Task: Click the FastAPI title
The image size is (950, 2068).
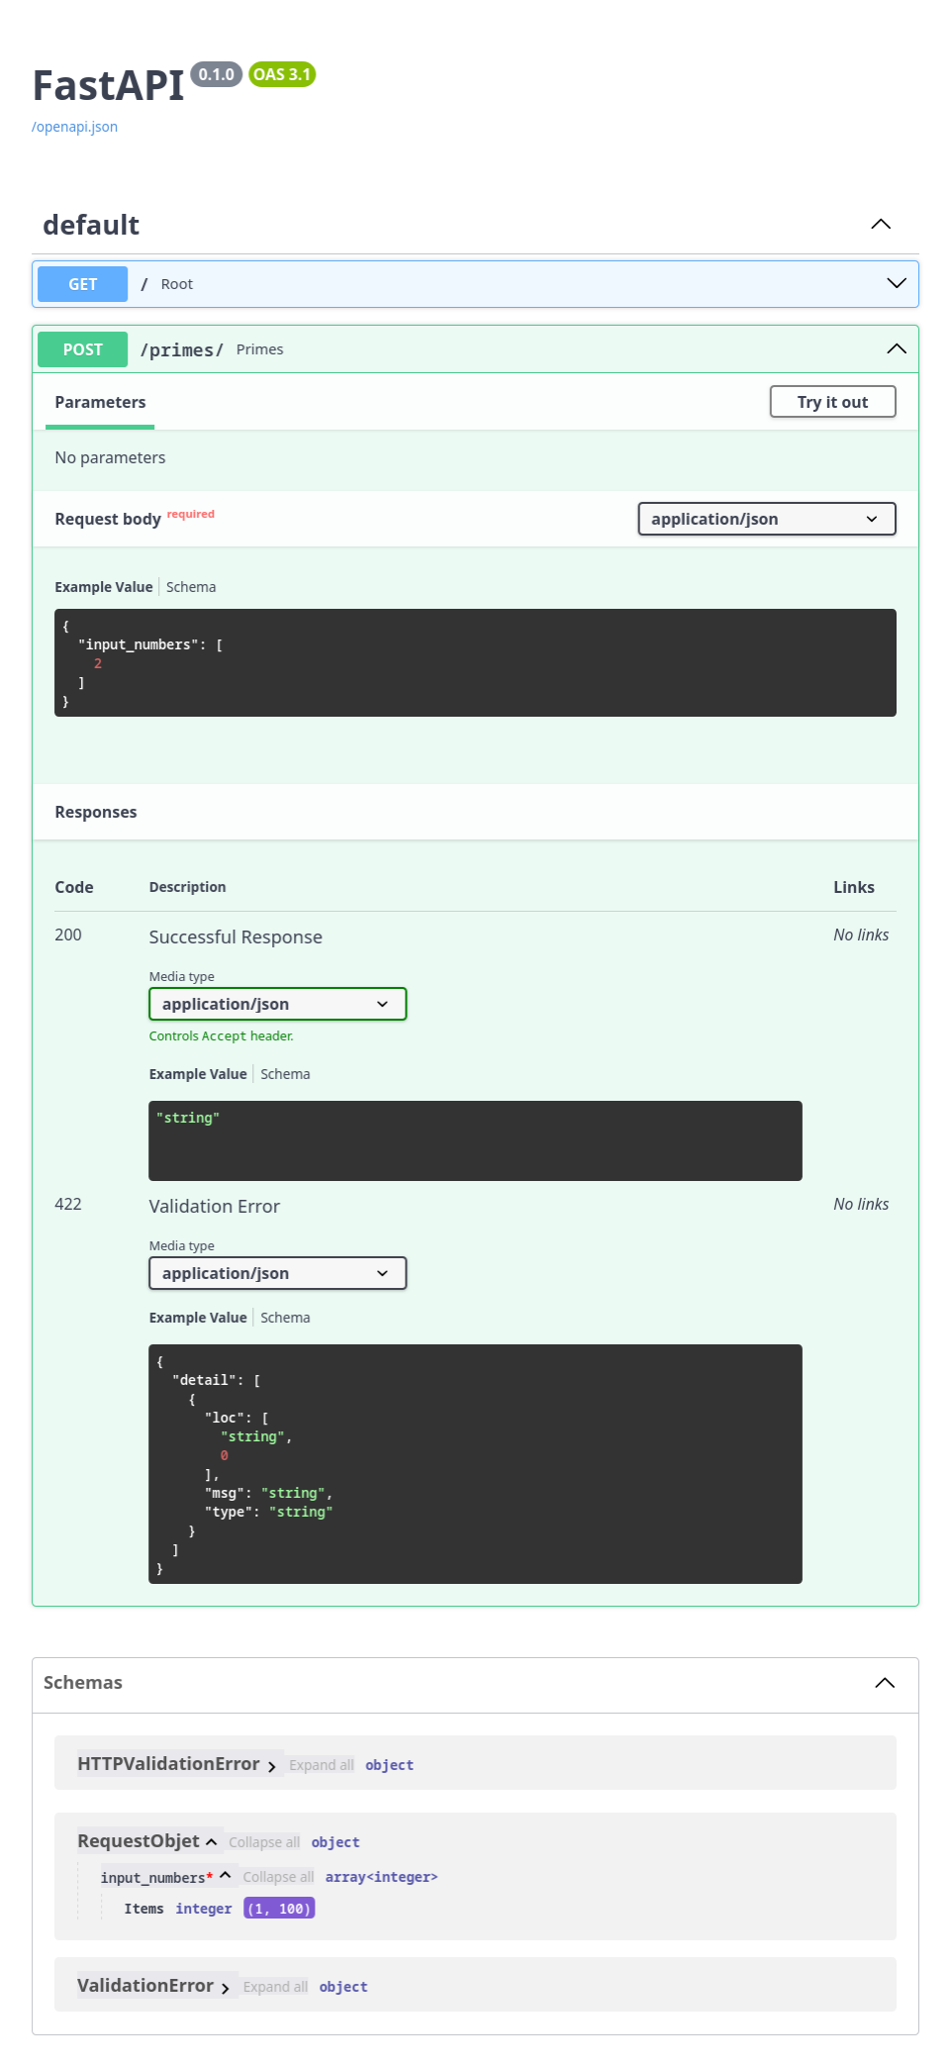Action: pyautogui.click(x=109, y=85)
